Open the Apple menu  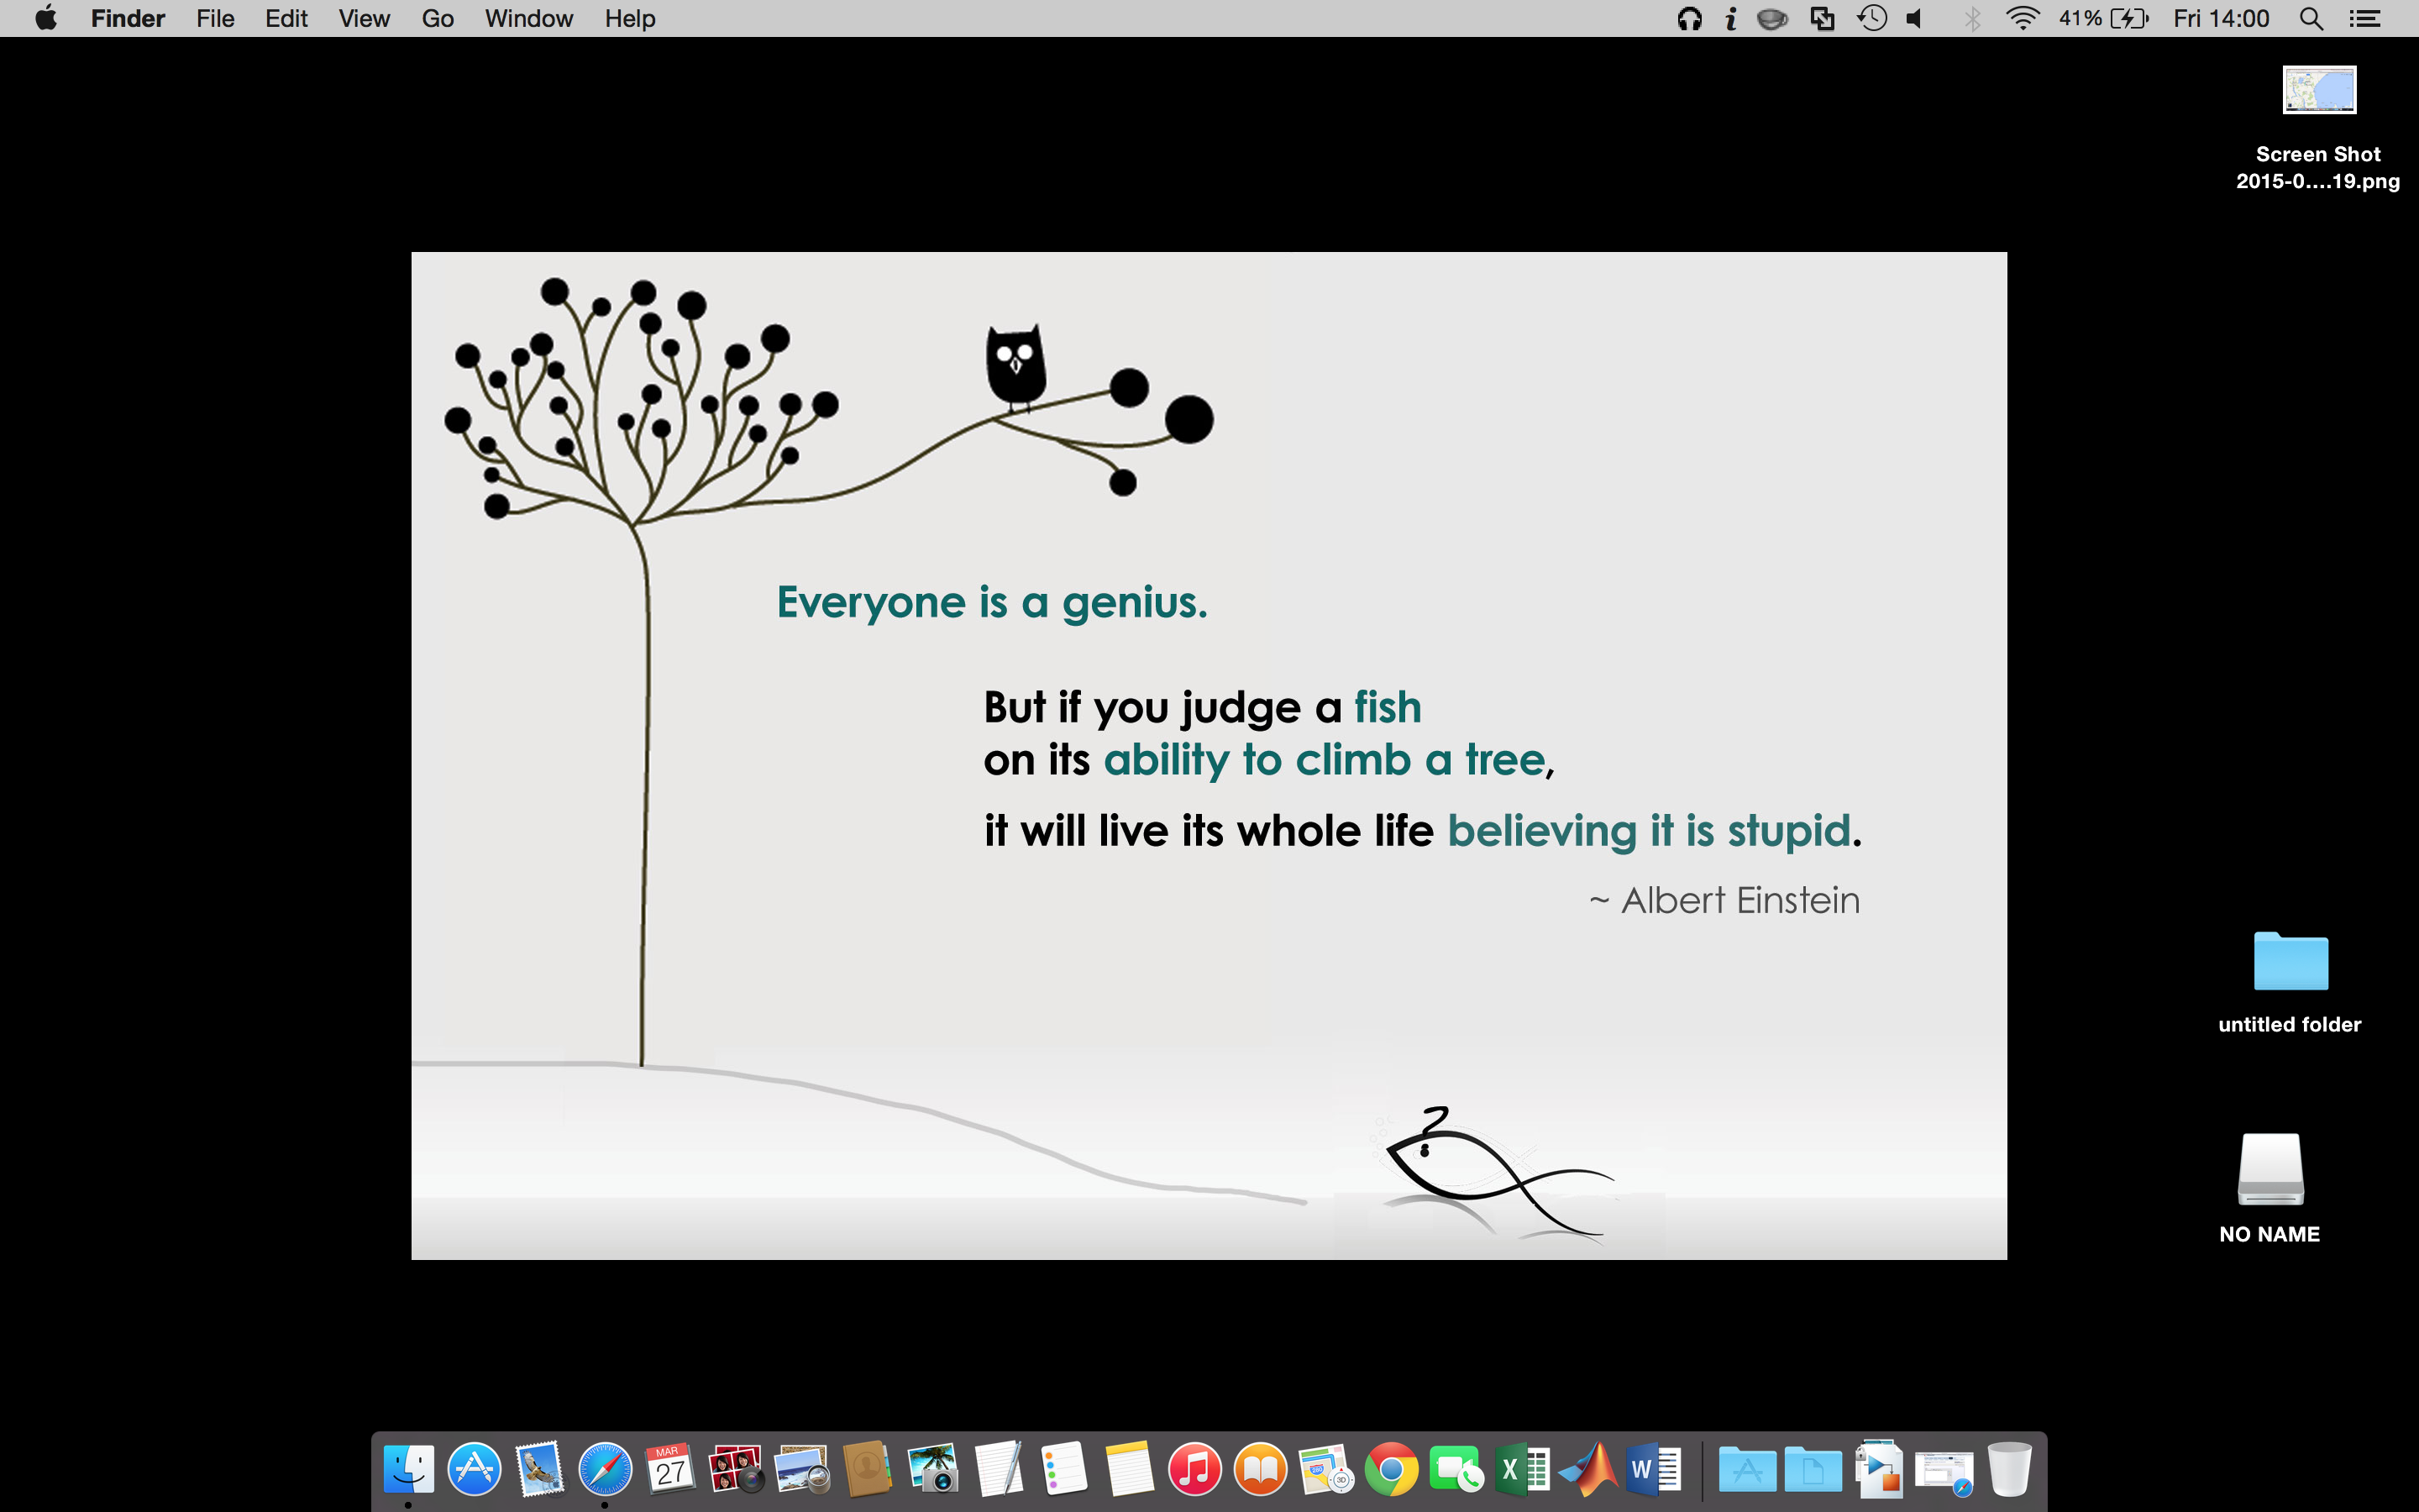coord(46,18)
